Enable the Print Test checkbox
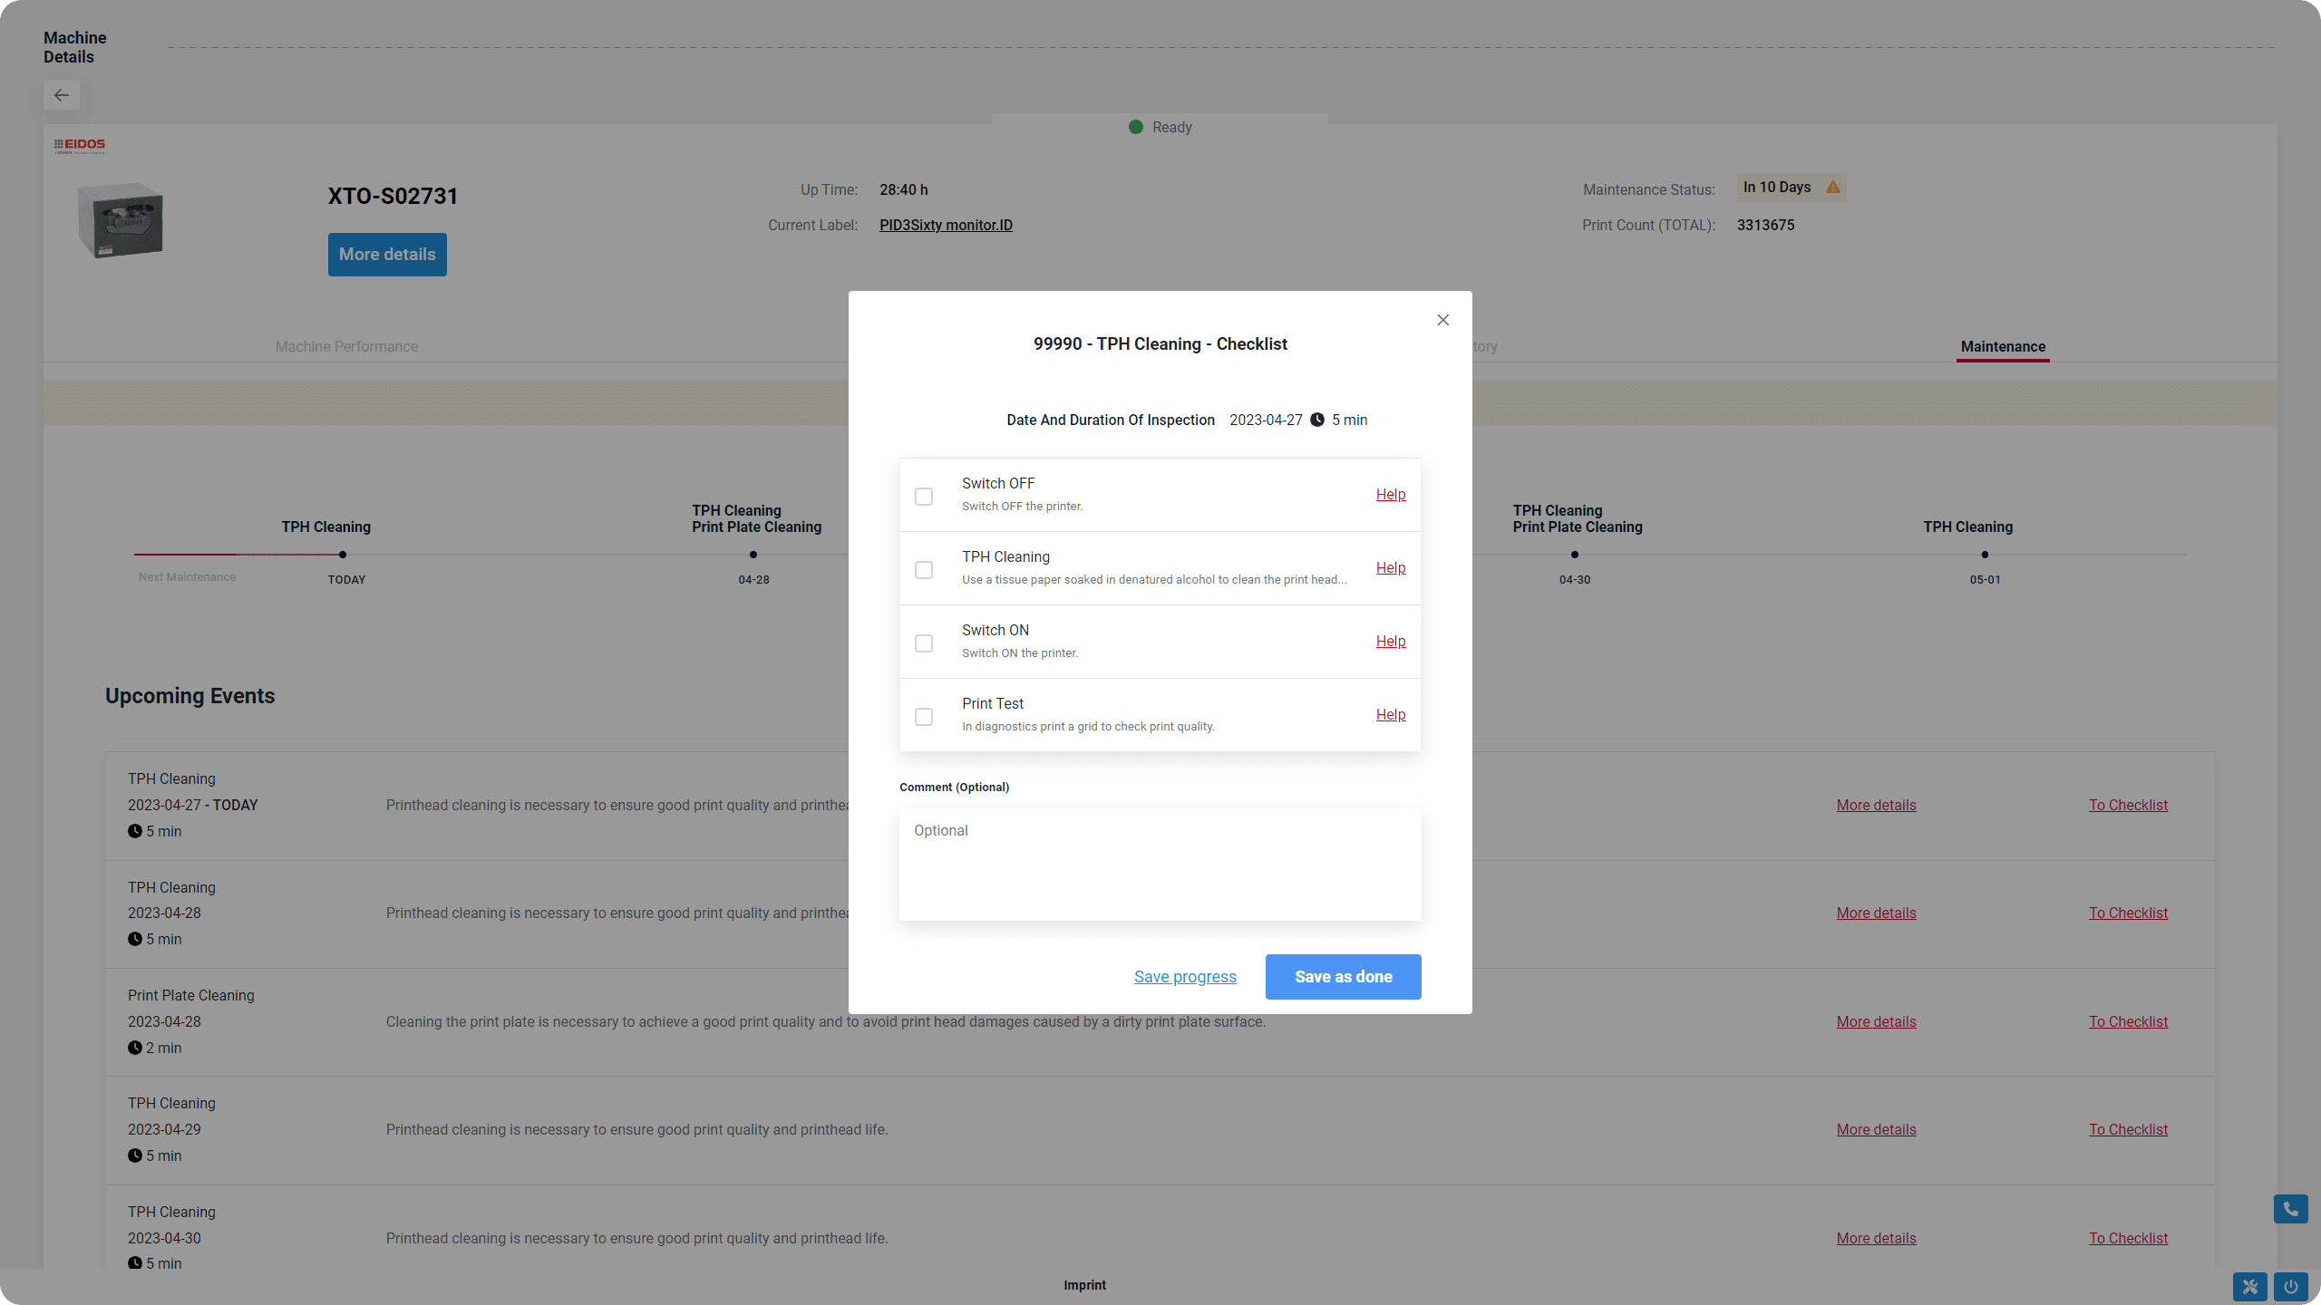Screen dimensions: 2321x1305 point(924,716)
